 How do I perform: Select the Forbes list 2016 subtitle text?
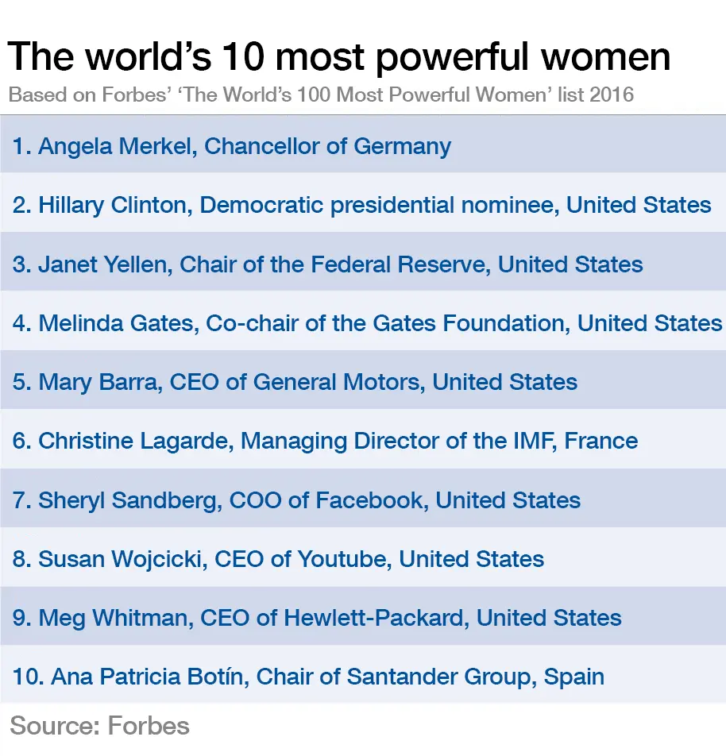point(321,95)
